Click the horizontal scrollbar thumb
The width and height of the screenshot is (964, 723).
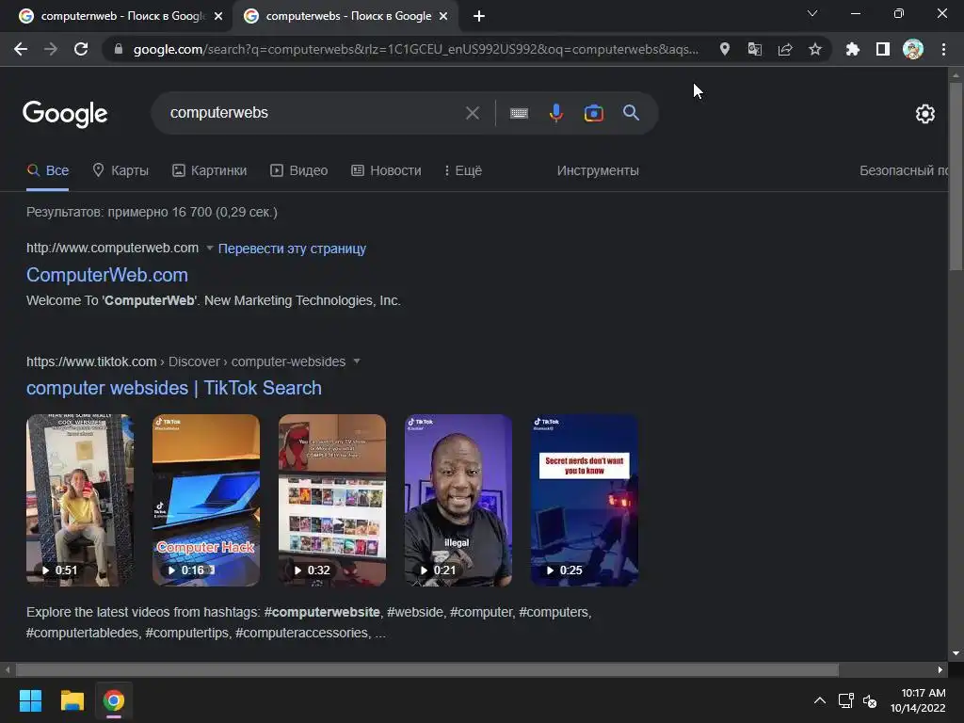427,669
